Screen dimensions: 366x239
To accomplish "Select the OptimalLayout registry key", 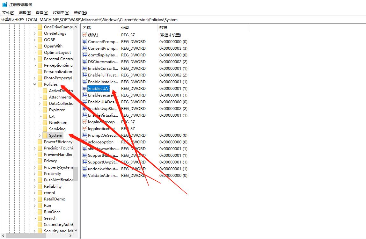I will click(57, 53).
